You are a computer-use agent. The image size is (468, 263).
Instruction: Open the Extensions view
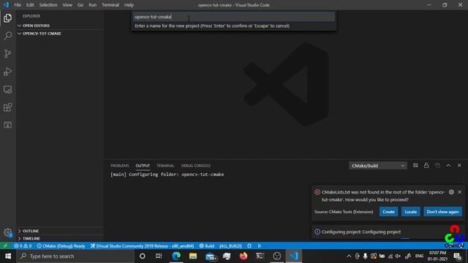tap(8, 107)
